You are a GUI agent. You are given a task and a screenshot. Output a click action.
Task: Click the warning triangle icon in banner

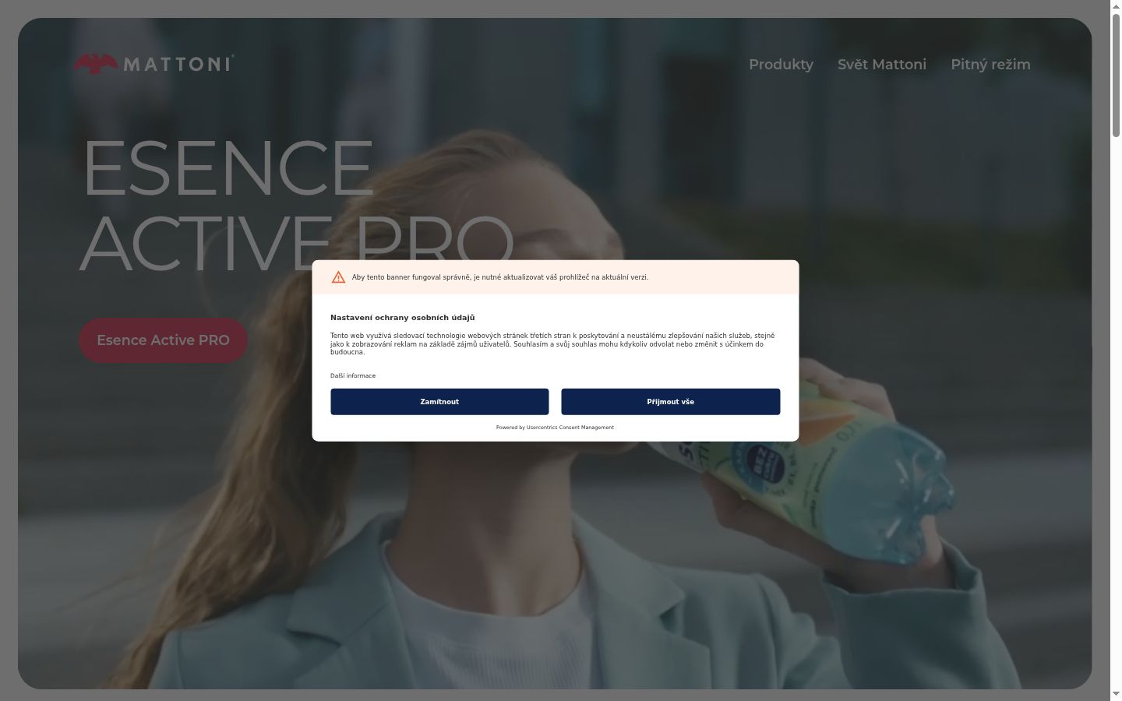[x=338, y=277]
